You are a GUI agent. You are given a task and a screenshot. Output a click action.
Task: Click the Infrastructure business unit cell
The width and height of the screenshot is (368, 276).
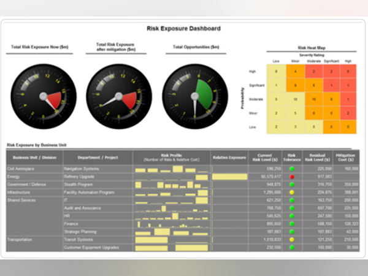pos(34,193)
